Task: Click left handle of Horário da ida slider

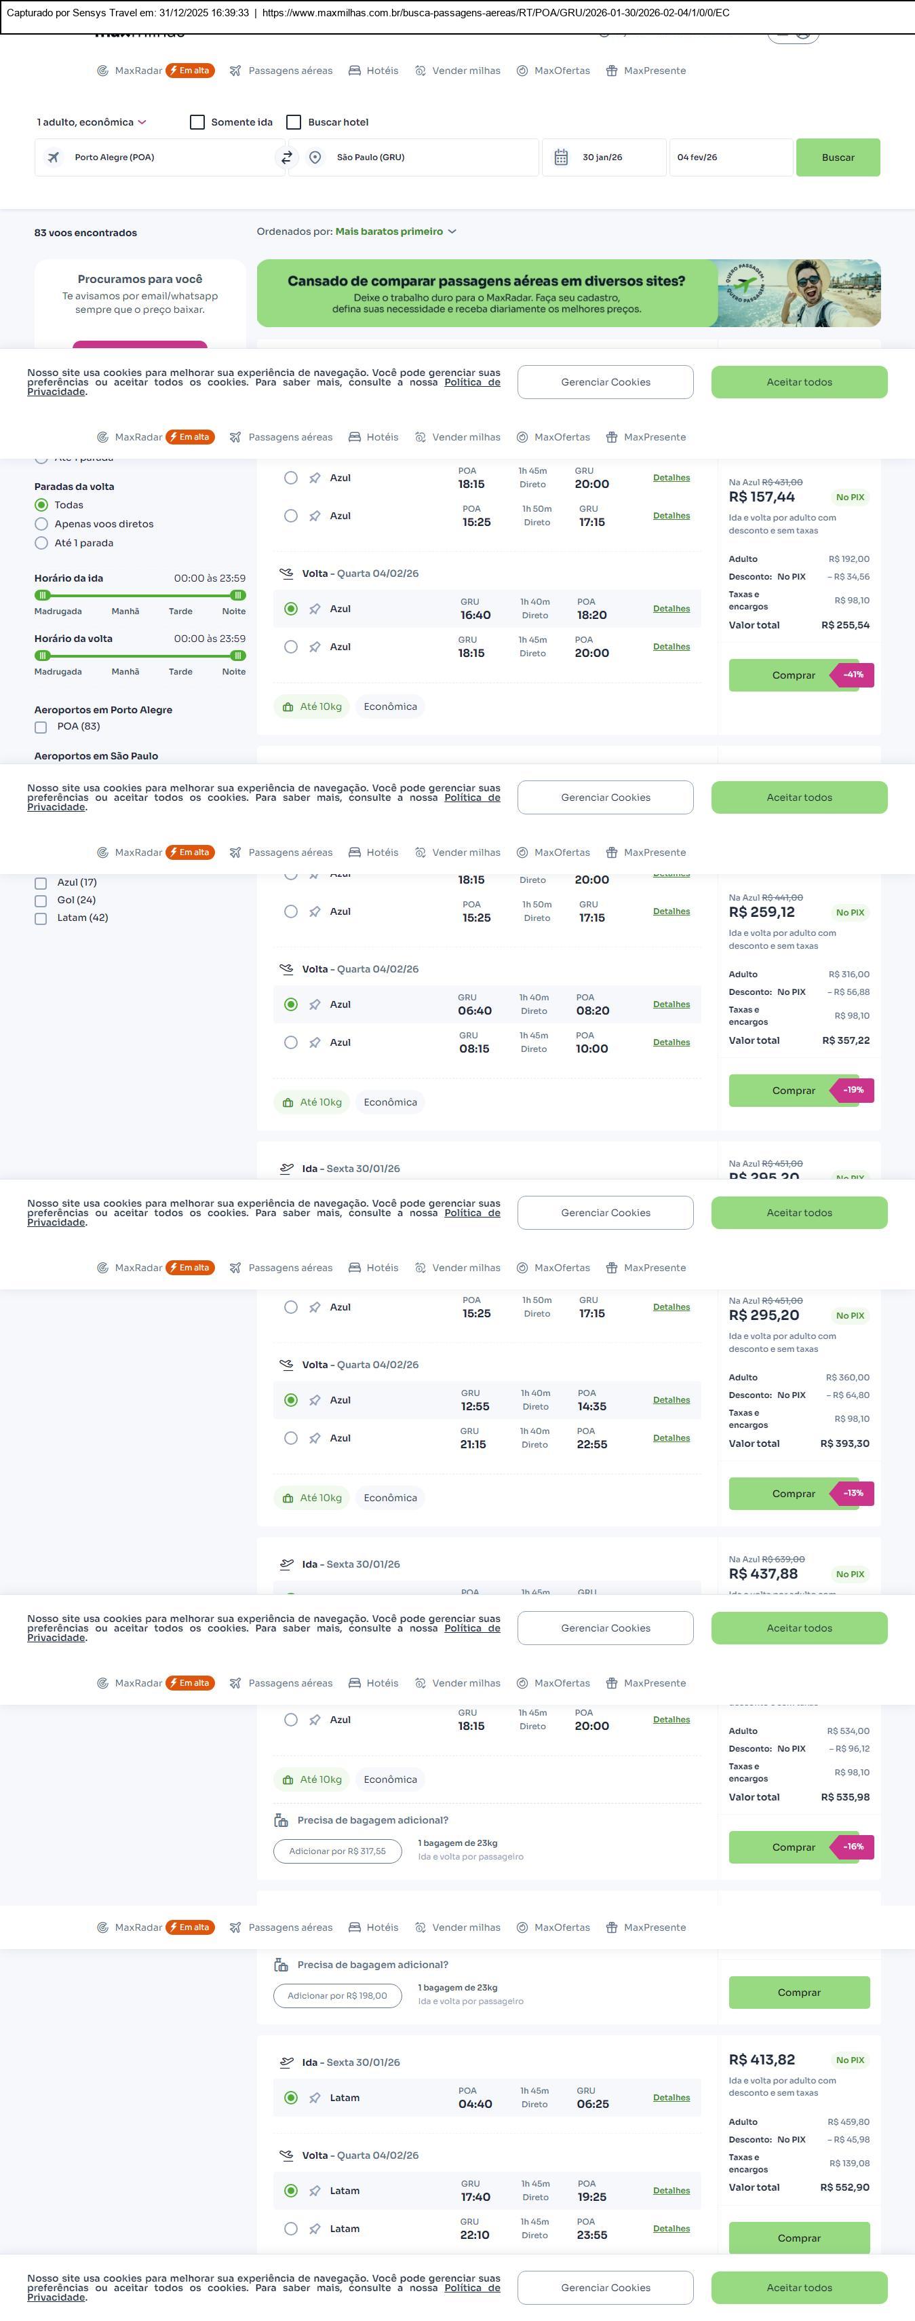Action: tap(42, 596)
